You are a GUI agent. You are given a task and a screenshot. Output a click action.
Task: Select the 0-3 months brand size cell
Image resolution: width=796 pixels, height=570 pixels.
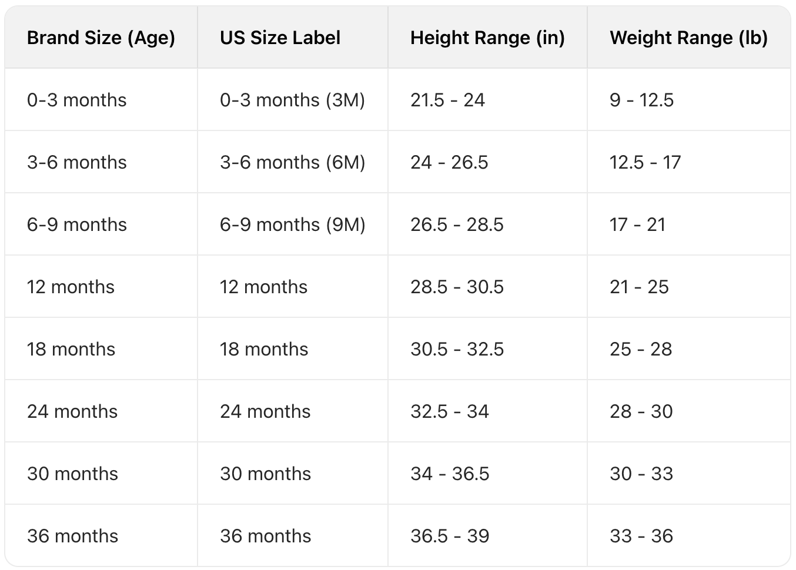click(x=76, y=100)
